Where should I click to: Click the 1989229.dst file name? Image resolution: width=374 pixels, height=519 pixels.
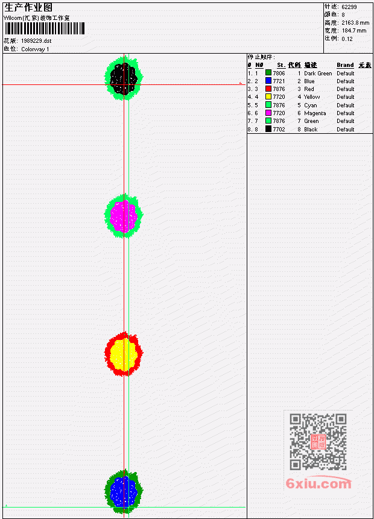pyautogui.click(x=36, y=41)
